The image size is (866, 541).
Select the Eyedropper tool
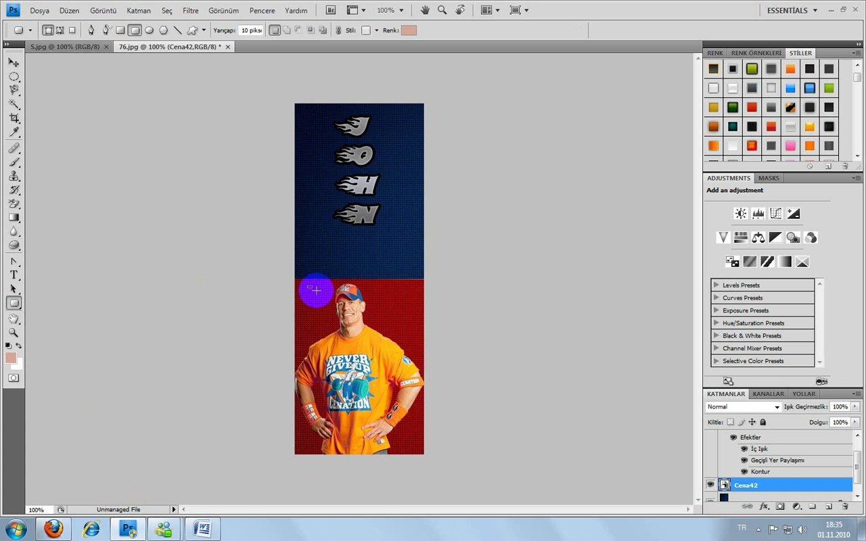pos(14,132)
